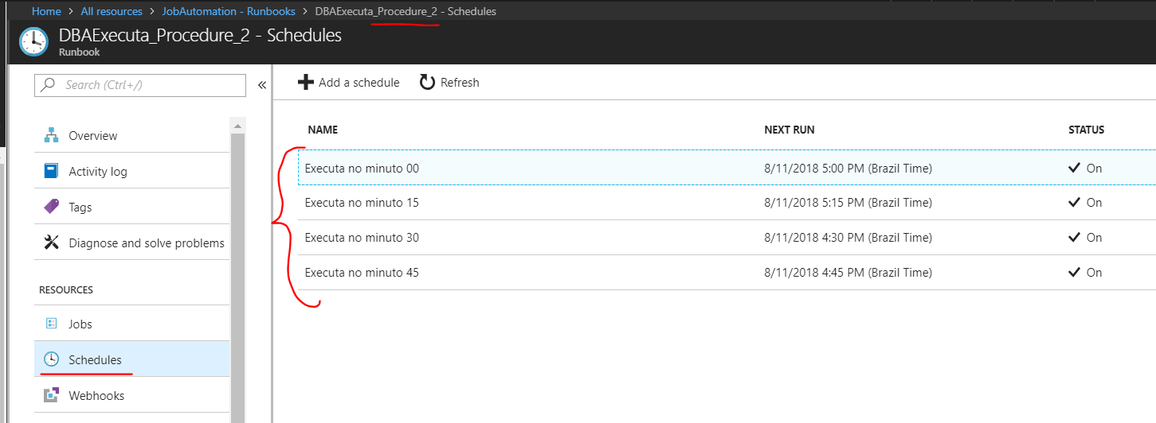Click the Diagnose and solve problems wrench icon
Viewport: 1156px width, 423px height.
(x=51, y=243)
